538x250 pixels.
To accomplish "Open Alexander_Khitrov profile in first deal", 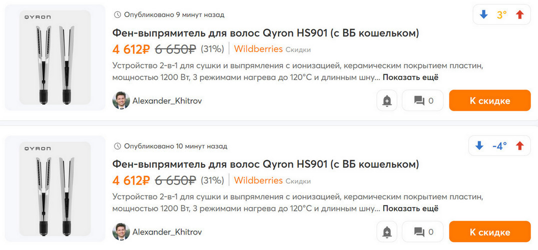I will click(x=167, y=100).
